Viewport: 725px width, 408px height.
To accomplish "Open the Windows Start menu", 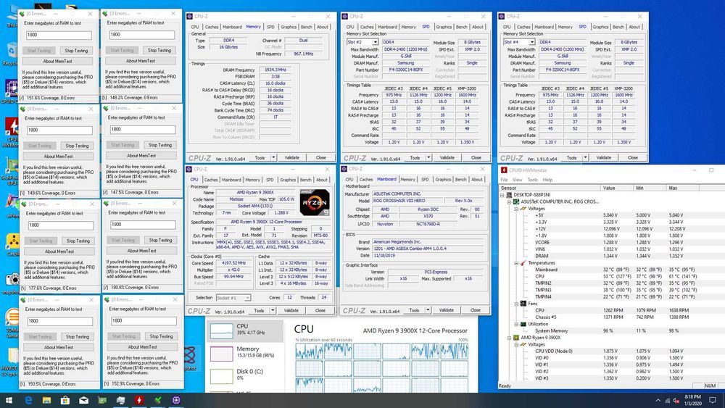I will click(9, 400).
